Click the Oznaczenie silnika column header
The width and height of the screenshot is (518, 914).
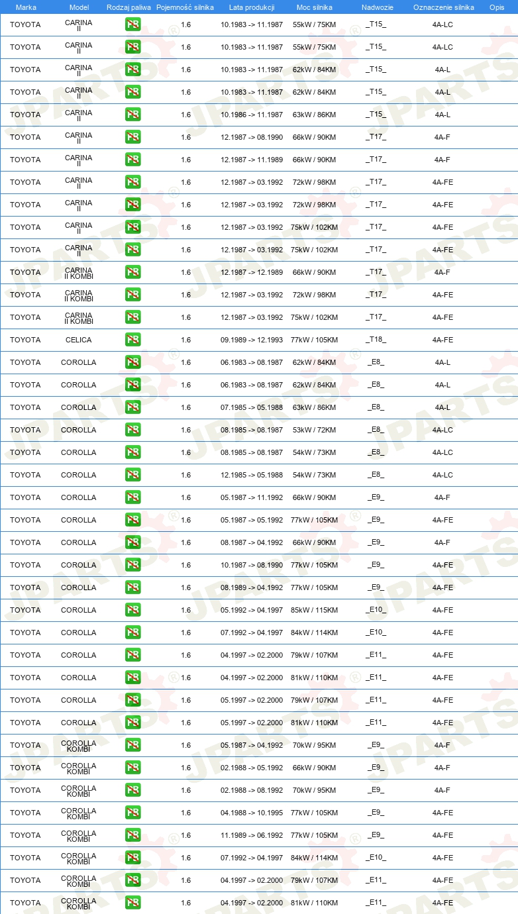pos(443,7)
